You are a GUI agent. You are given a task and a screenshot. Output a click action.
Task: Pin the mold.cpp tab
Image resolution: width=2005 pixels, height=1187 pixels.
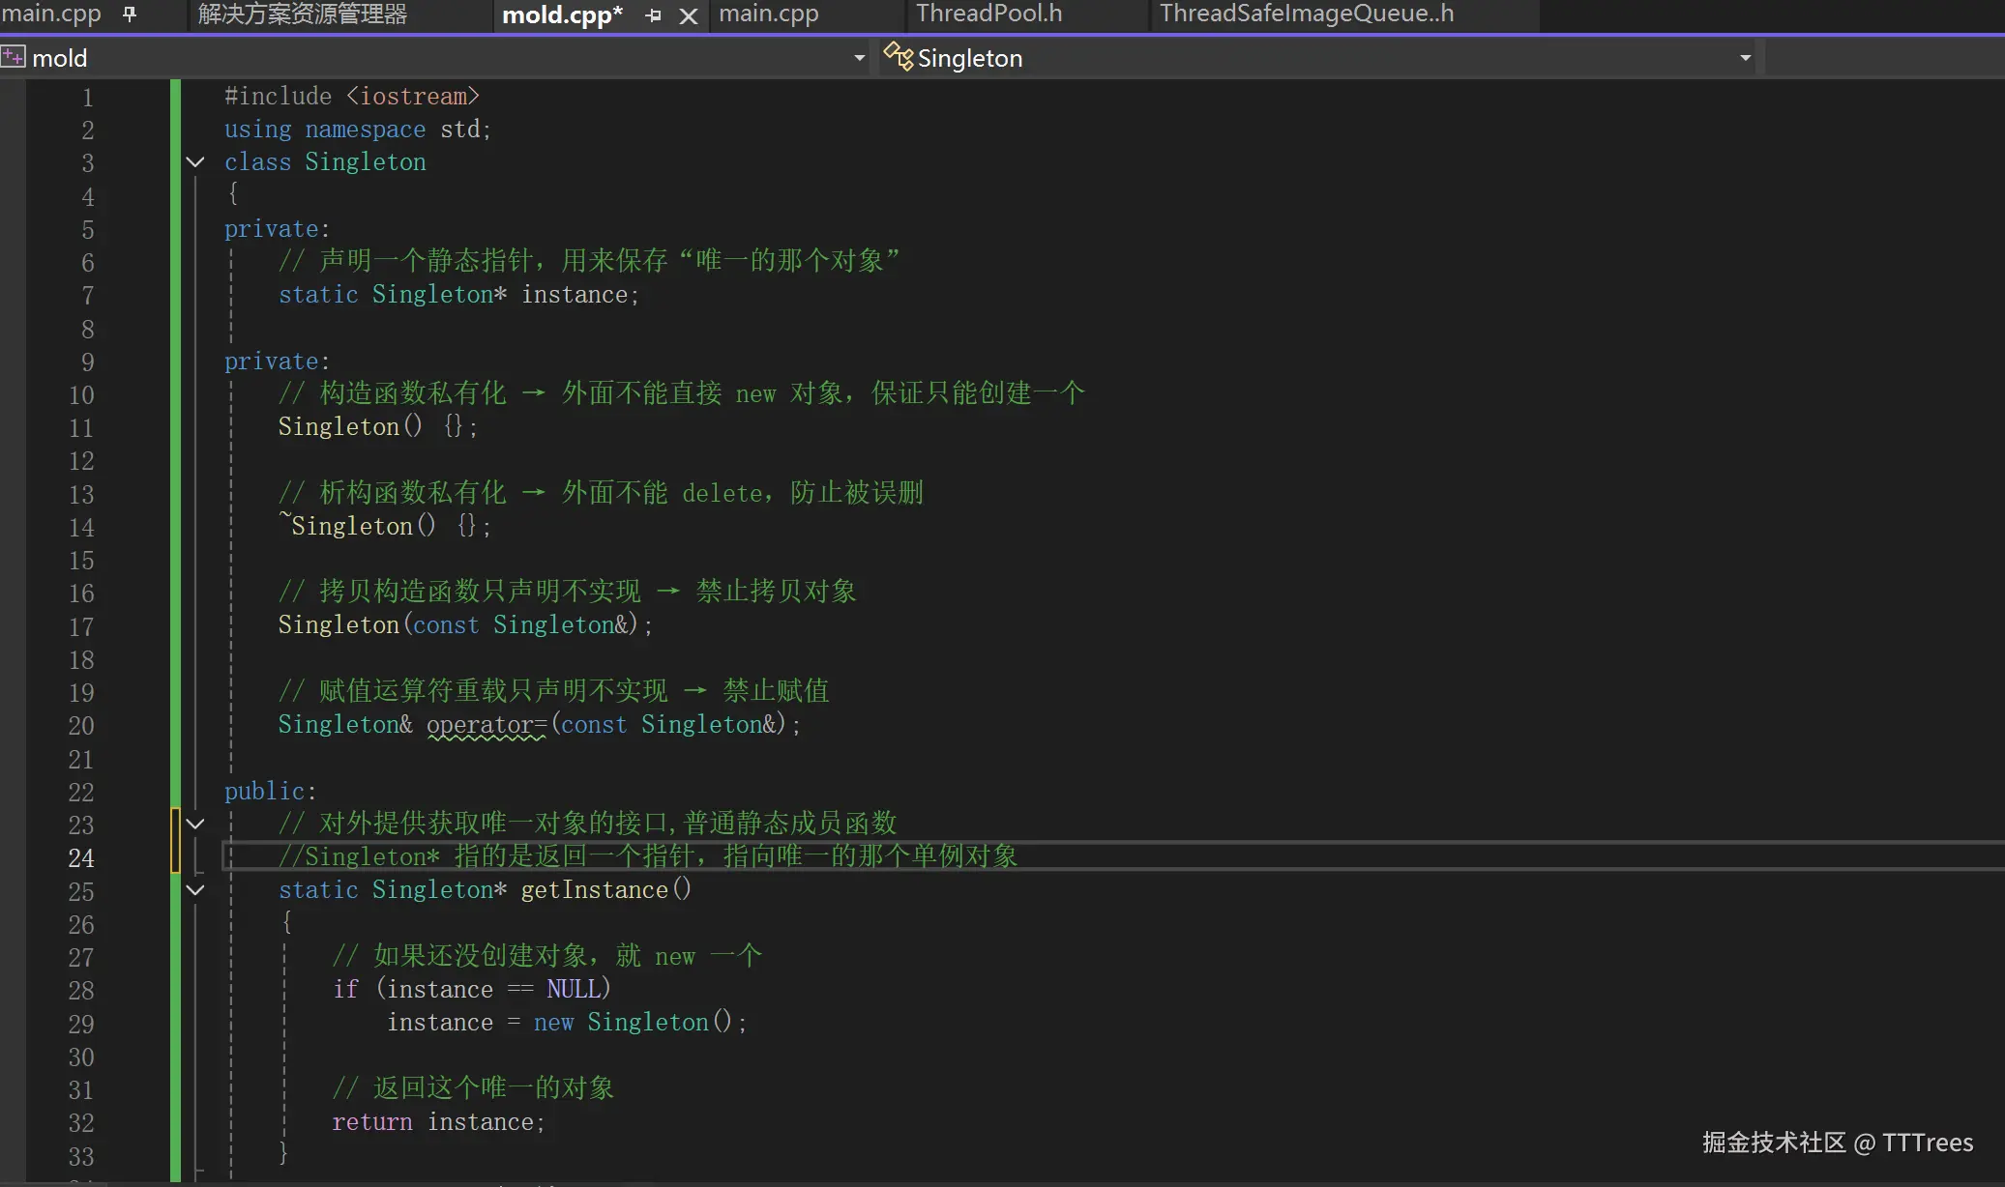(654, 15)
